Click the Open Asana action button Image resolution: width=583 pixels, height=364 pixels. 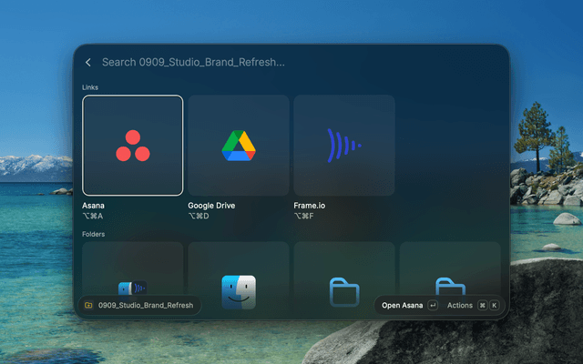pyautogui.click(x=403, y=306)
